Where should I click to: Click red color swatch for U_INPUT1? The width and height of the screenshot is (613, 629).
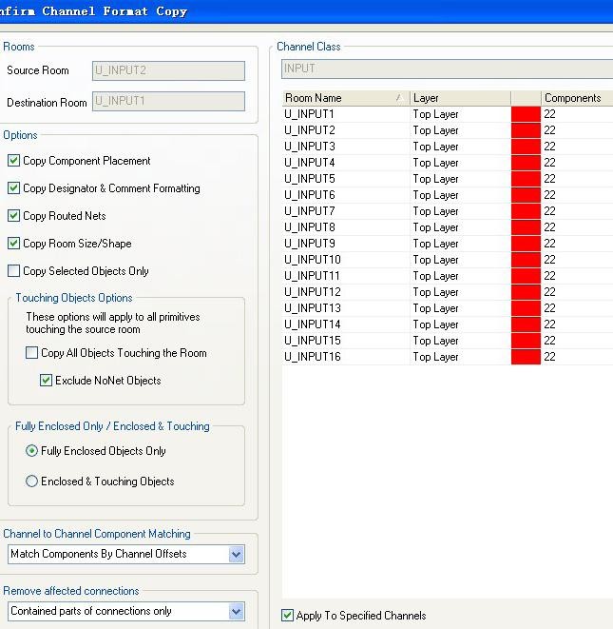[x=526, y=114]
